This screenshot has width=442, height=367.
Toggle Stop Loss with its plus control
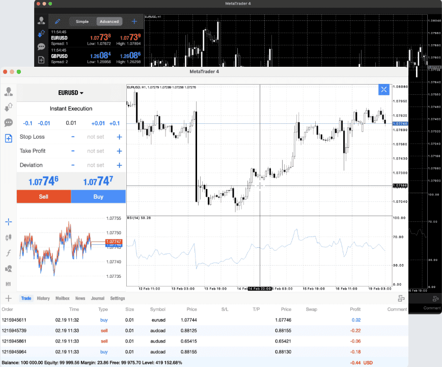point(119,137)
